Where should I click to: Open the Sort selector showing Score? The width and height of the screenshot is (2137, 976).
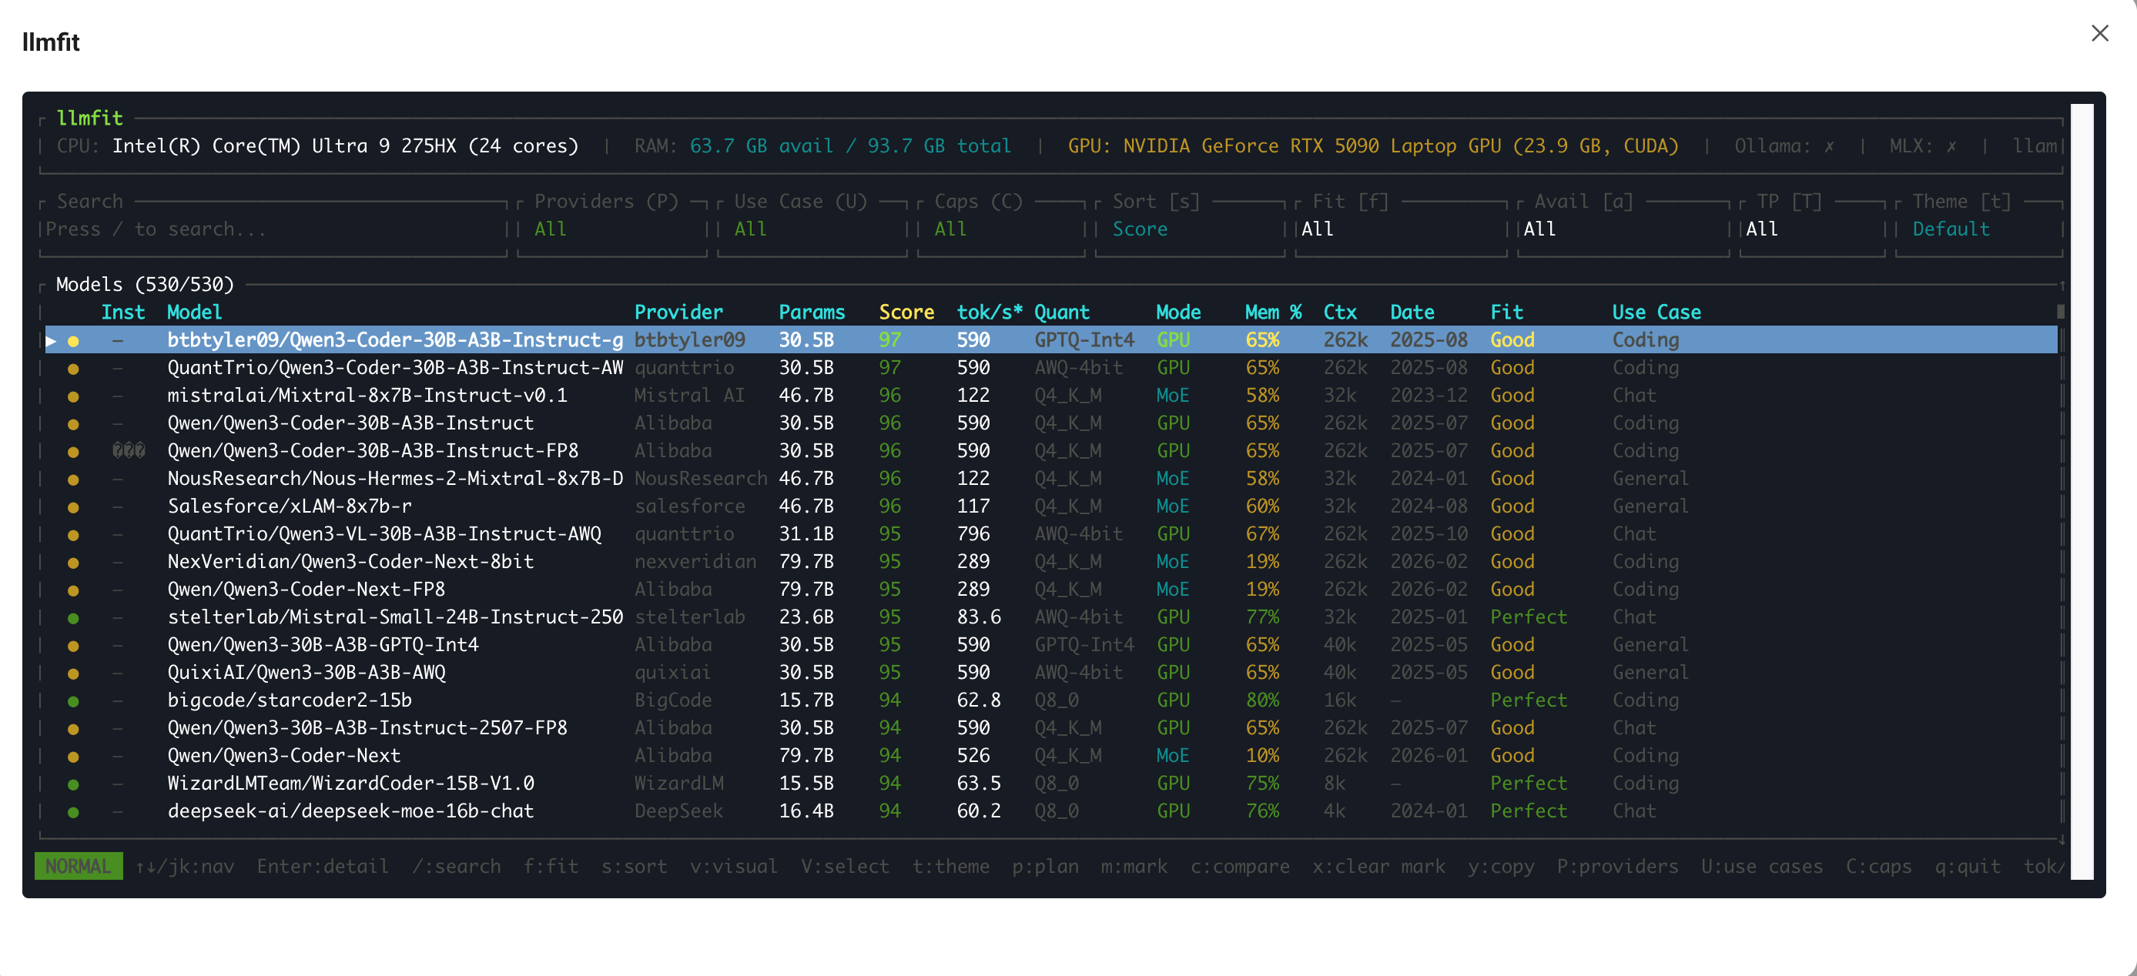pos(1139,229)
